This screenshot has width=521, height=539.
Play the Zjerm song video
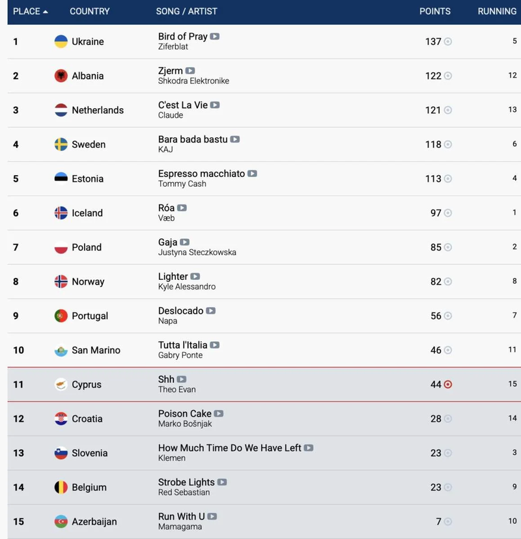(190, 71)
